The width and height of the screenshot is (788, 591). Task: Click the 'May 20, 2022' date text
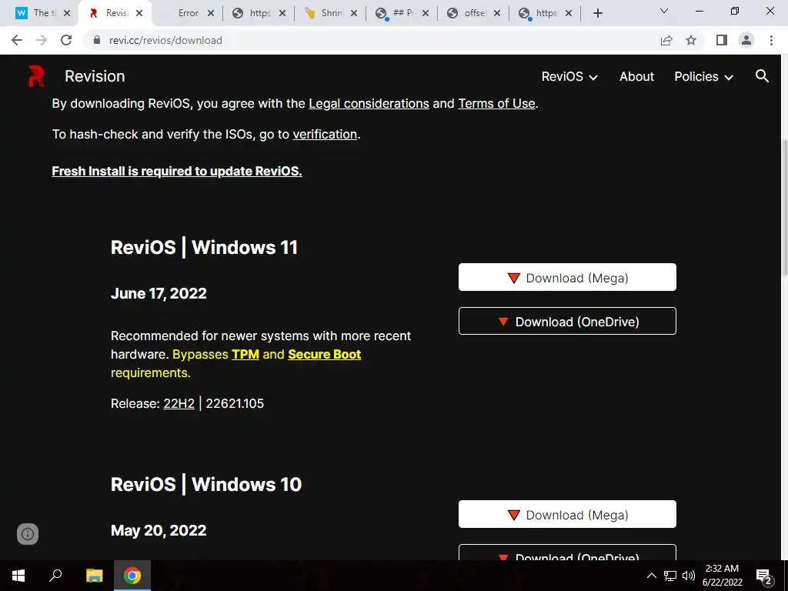pos(159,531)
